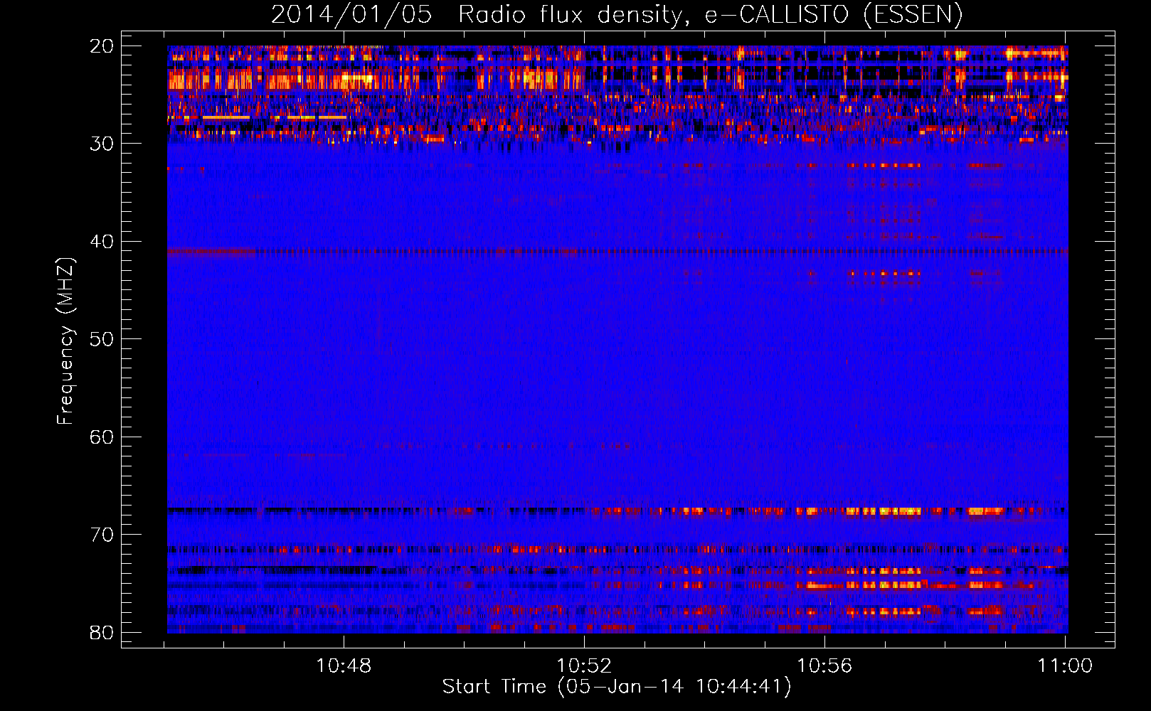Image resolution: width=1151 pixels, height=711 pixels.
Task: Click the 40 MHz frequency tick label
Action: point(102,242)
